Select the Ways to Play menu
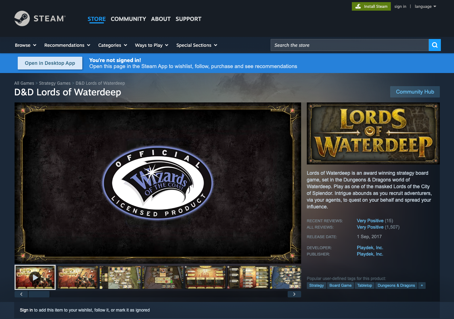The image size is (454, 319). coord(151,45)
